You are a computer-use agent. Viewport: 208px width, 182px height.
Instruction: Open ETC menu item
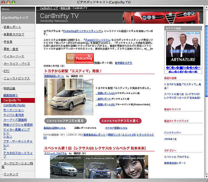click(6, 71)
